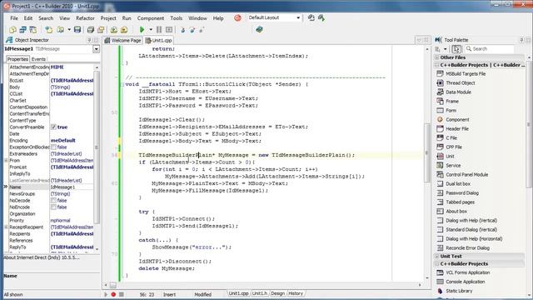The height and width of the screenshot is (300, 533).
Task: Click About Internet Direct (Indy) link
Action: pyautogui.click(x=42, y=257)
